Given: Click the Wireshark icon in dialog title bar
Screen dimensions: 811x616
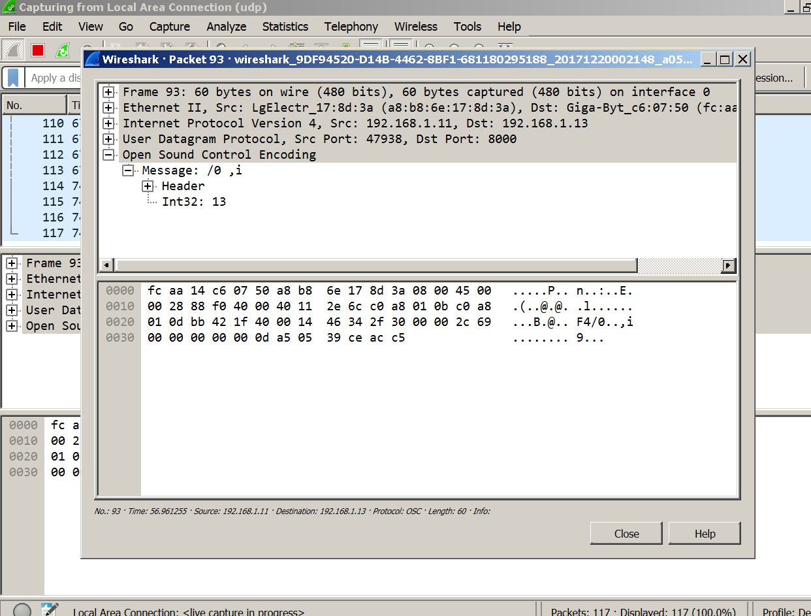Looking at the screenshot, I should (92, 59).
